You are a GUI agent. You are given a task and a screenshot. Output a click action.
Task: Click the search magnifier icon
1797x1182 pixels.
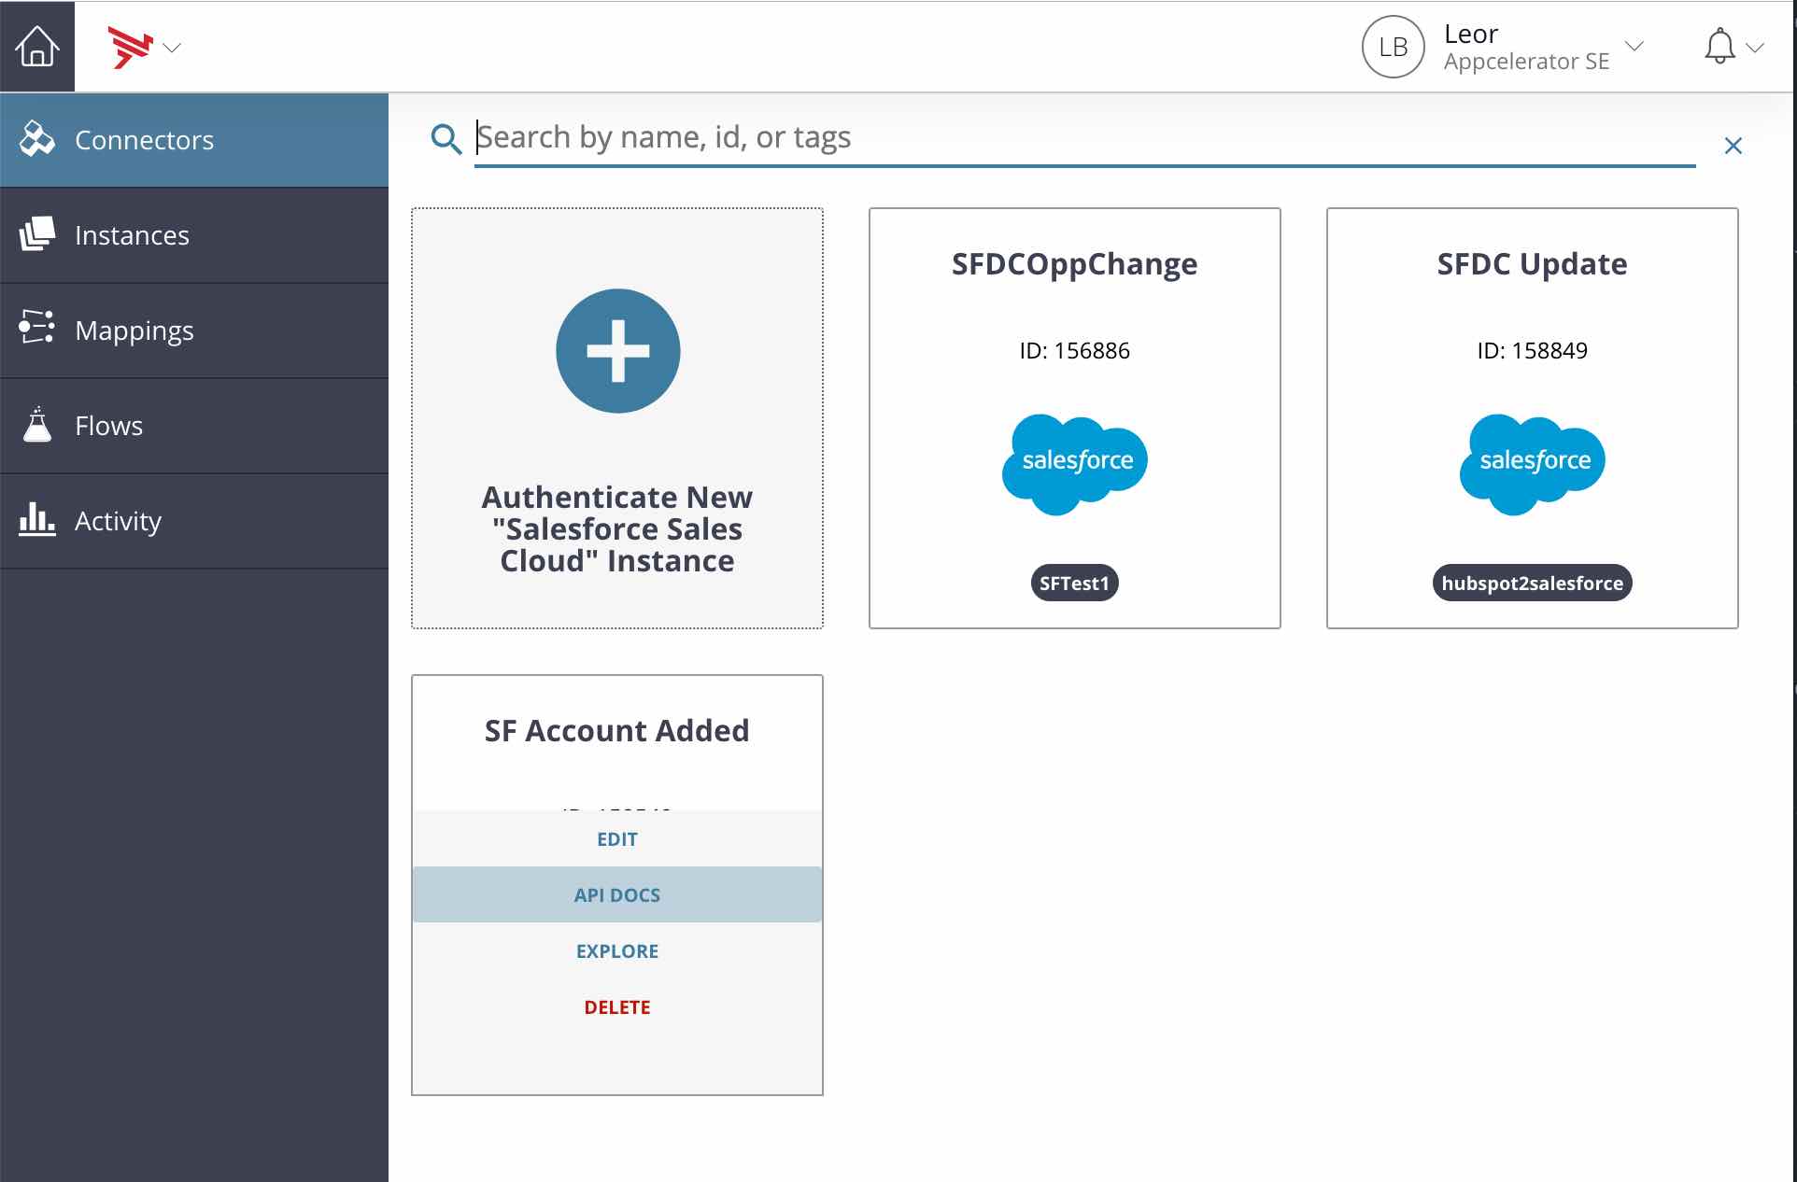coord(446,139)
